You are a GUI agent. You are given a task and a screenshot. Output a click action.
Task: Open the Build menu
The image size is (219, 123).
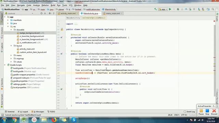point(53,5)
